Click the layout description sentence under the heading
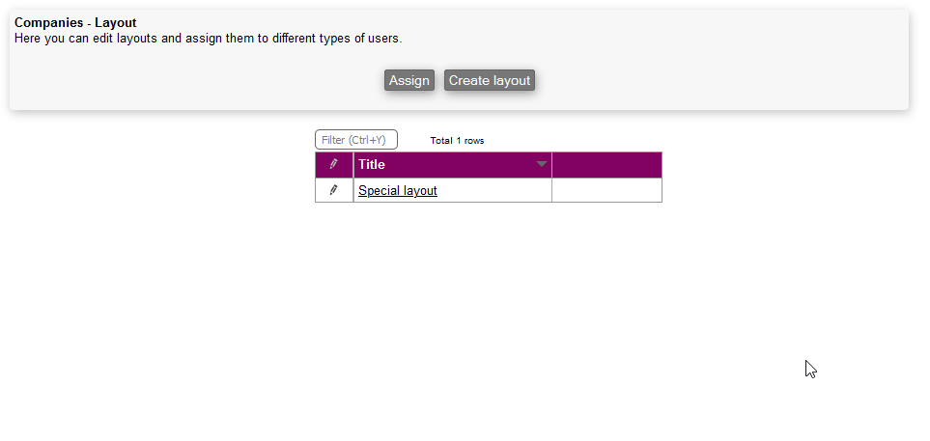 coord(208,39)
